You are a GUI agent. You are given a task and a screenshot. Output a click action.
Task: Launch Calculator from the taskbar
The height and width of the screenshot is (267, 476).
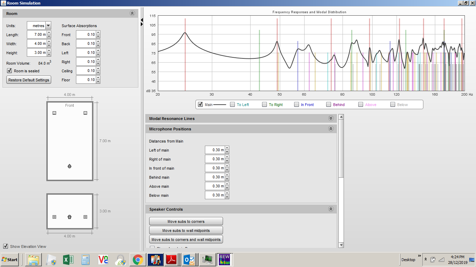pos(86,260)
